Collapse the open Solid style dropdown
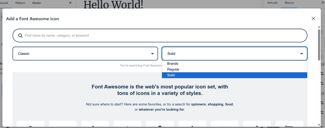 click(x=235, y=54)
